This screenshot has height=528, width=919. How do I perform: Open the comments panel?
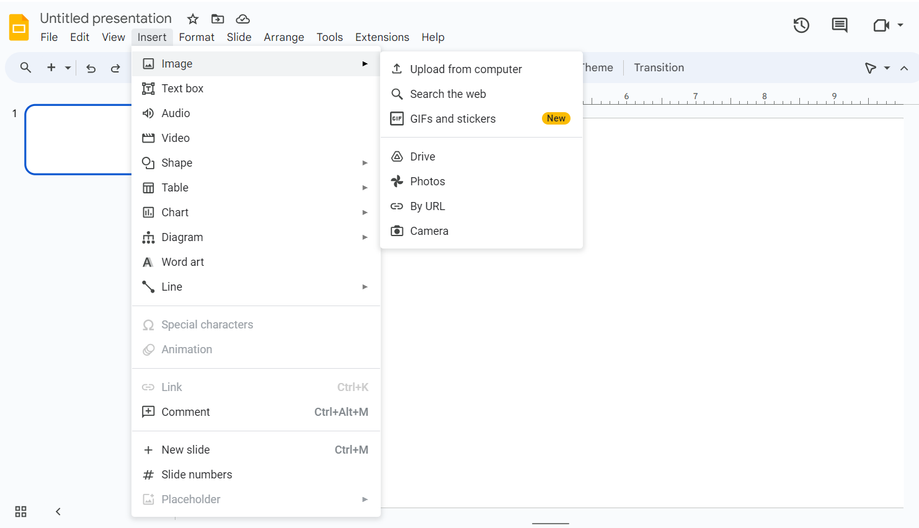point(839,25)
